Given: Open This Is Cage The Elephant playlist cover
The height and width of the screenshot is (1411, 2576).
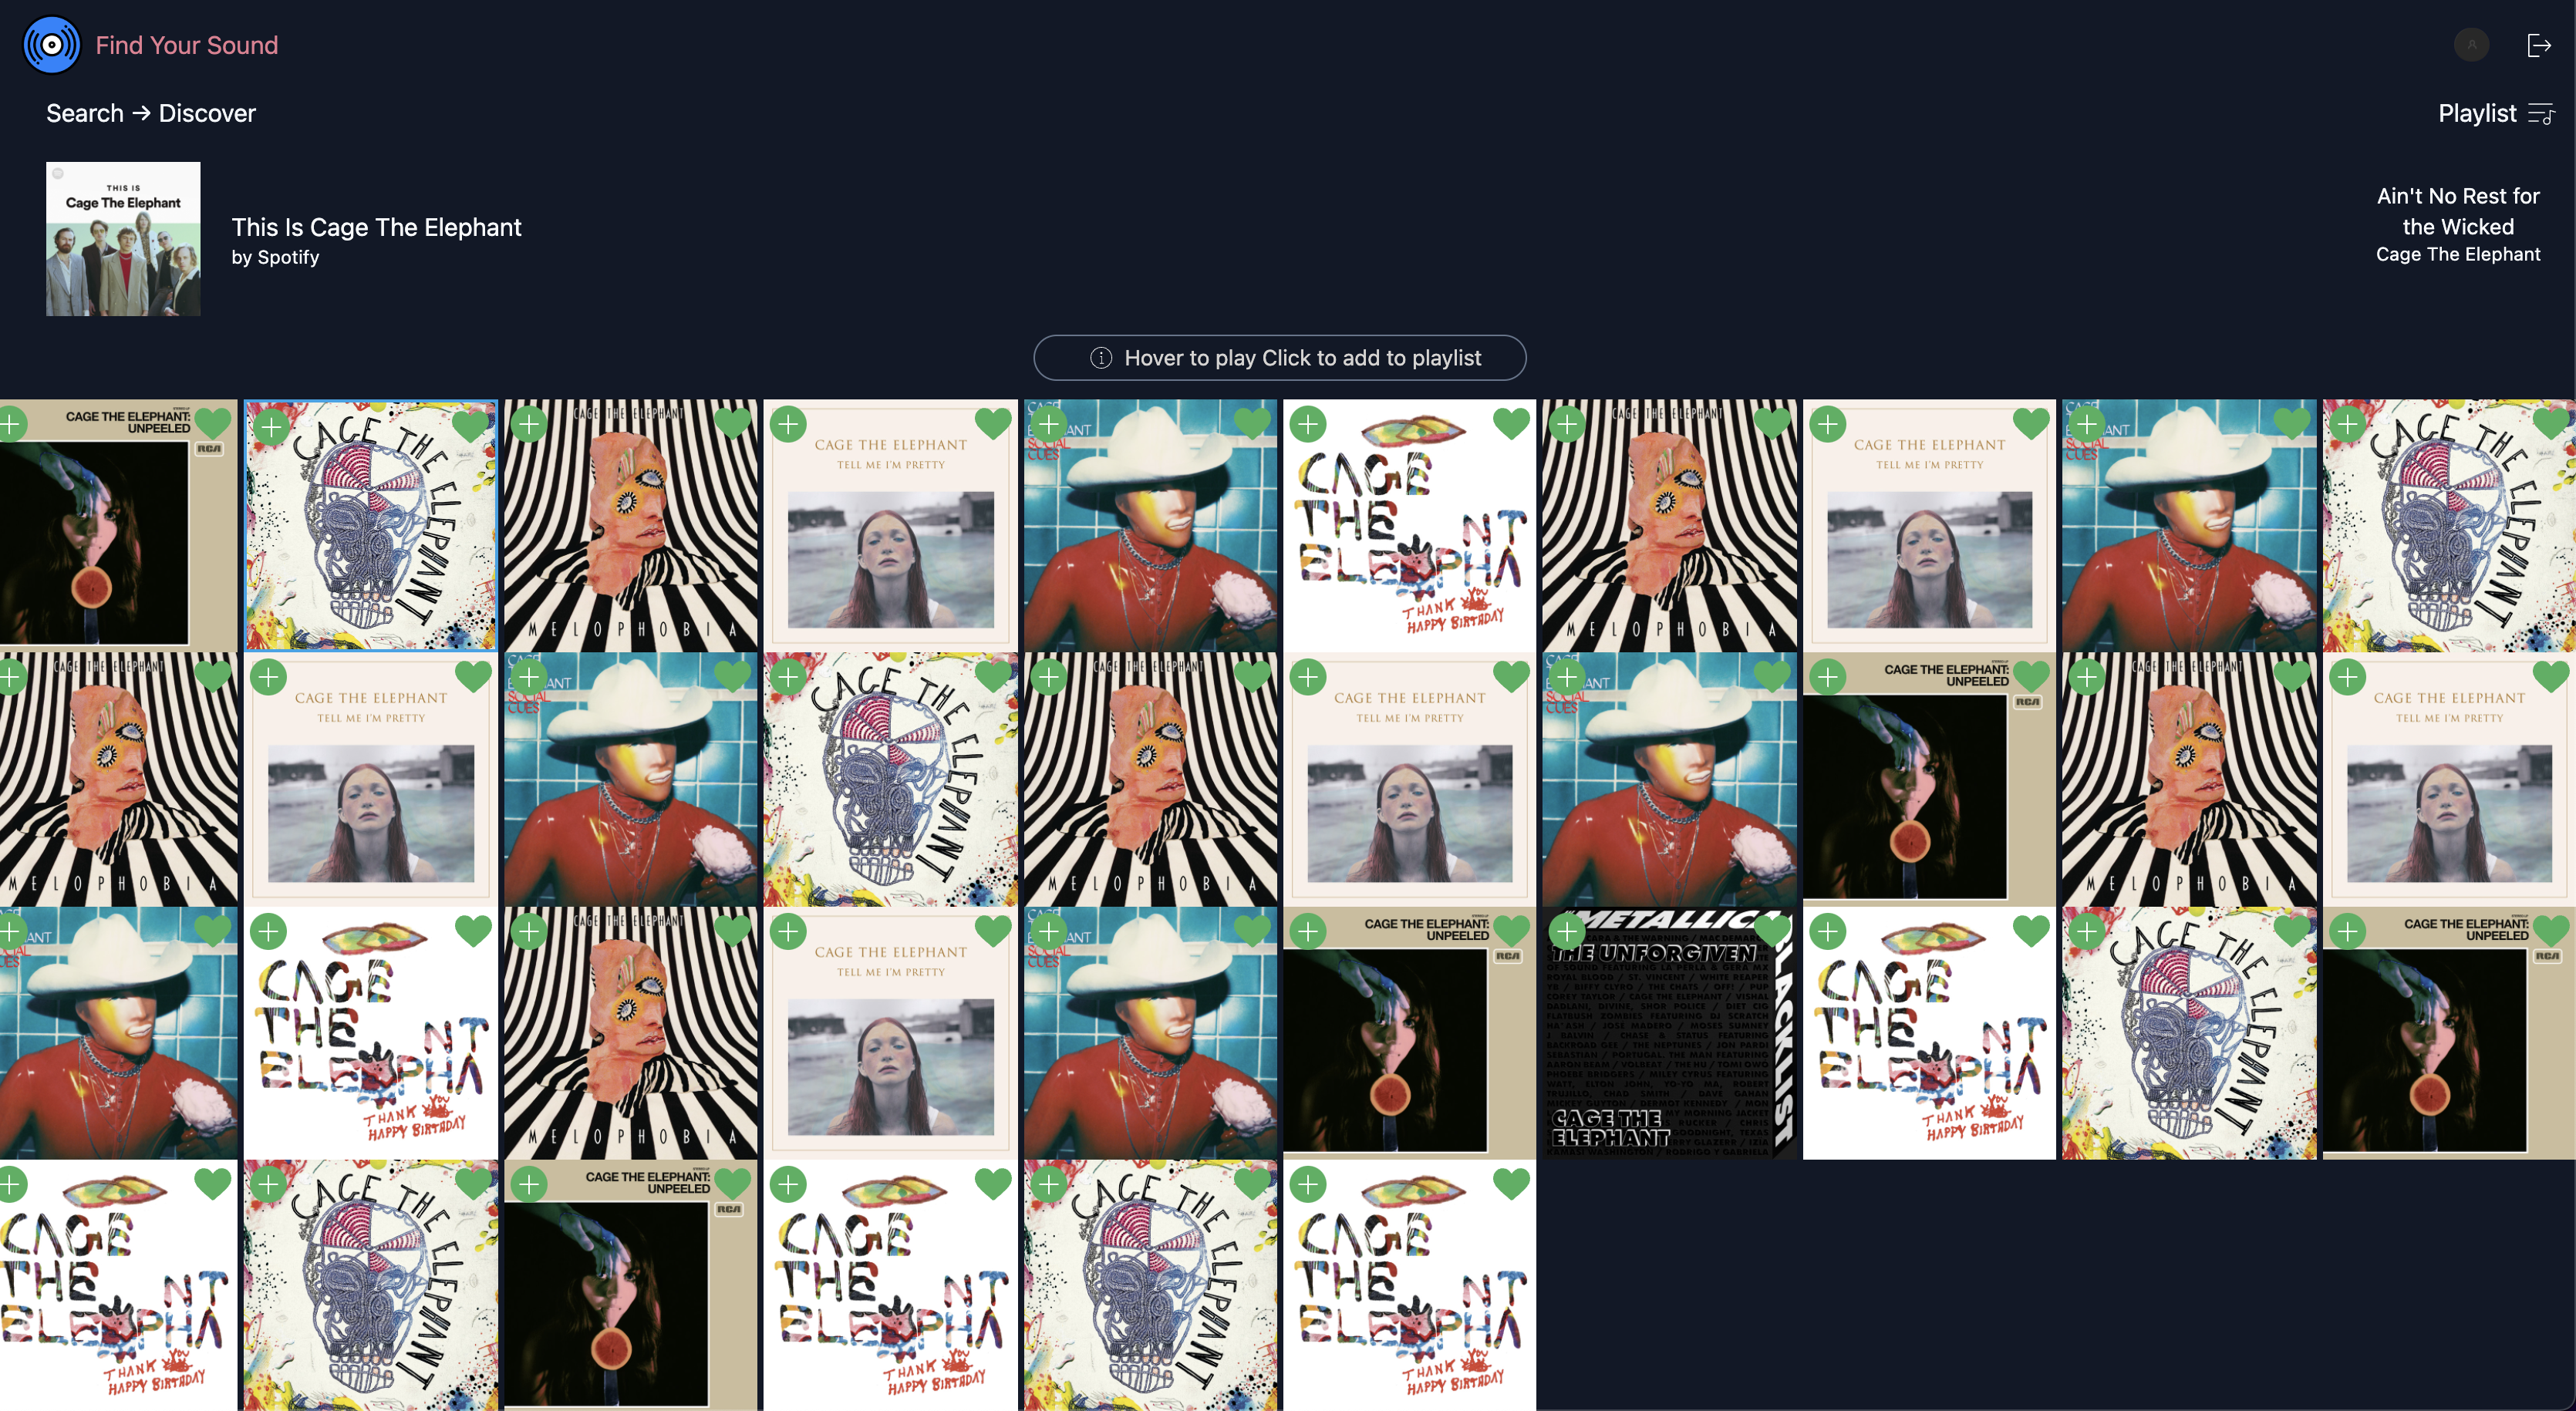Looking at the screenshot, I should click(x=123, y=239).
